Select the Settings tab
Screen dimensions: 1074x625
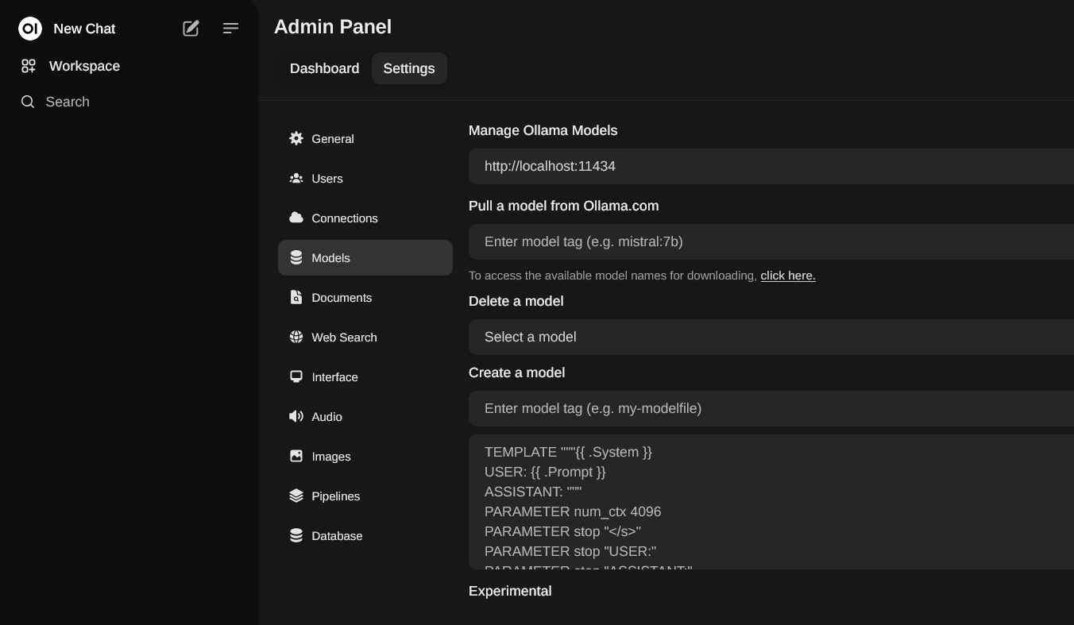tap(409, 68)
